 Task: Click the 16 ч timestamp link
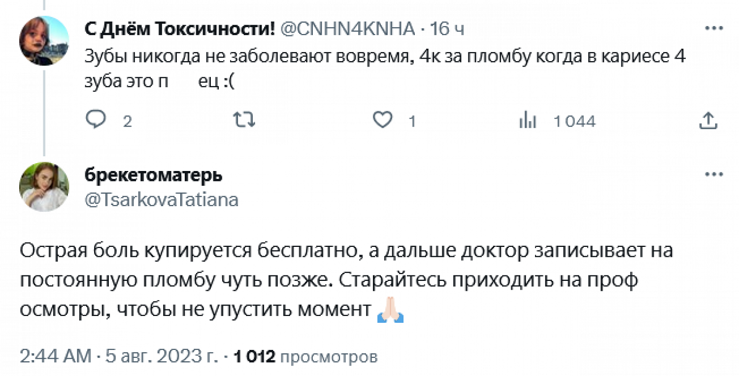point(446,30)
